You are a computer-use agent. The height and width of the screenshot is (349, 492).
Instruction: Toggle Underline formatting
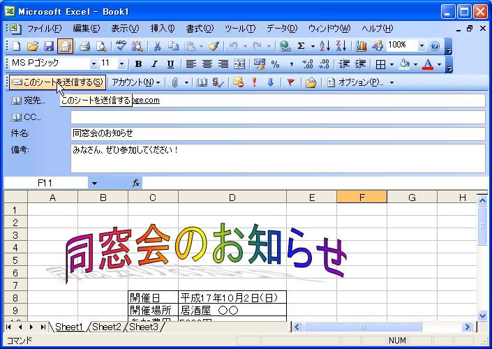[170, 64]
